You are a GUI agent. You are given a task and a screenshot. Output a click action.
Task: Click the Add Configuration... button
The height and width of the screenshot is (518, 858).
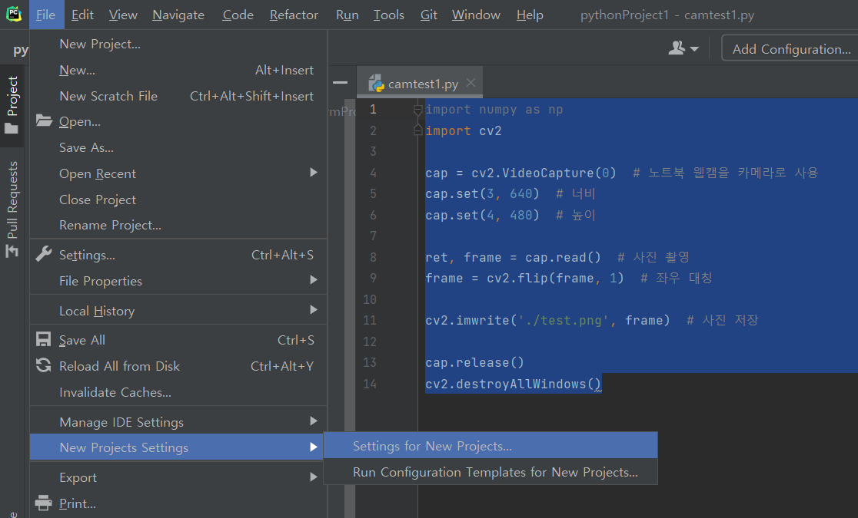point(790,48)
